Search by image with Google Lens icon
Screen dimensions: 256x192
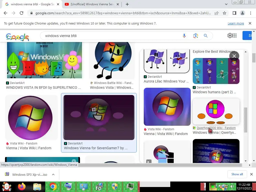[195, 36]
